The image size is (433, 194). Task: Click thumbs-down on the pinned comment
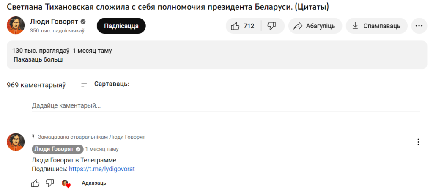click(50, 183)
